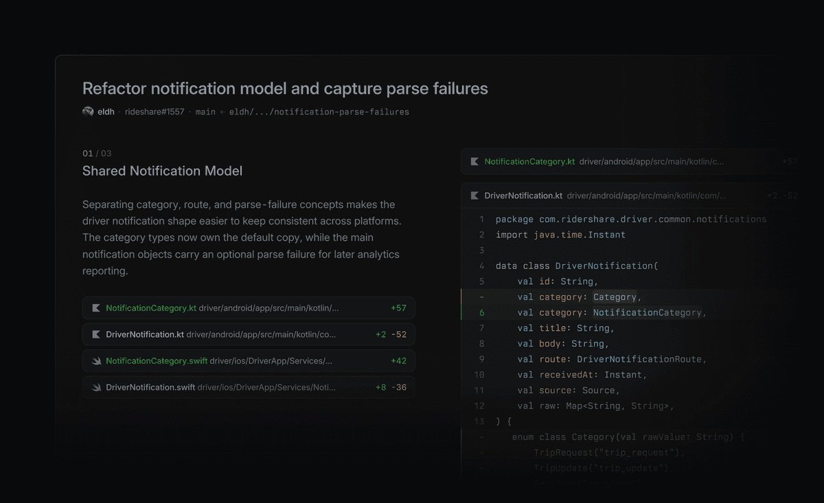824x503 pixels.
Task: Click the 01 / 03 step counter
Action: [97, 153]
